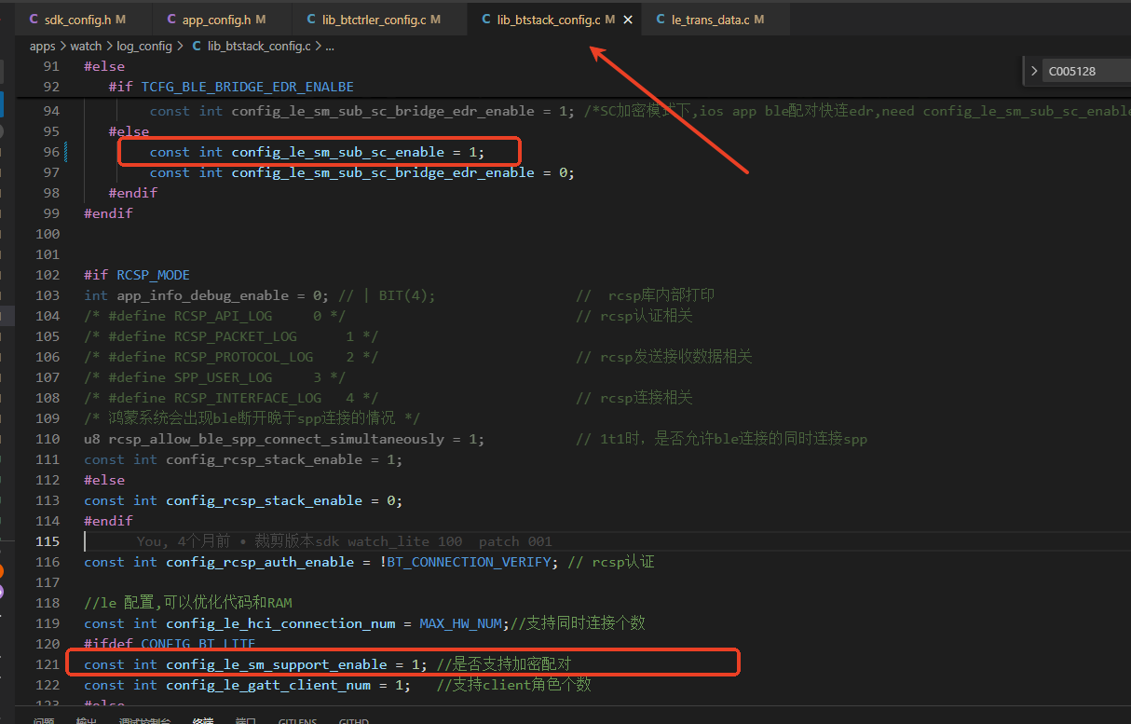The height and width of the screenshot is (724, 1131).
Task: Open the apps breadcrumb segment
Action: 43,46
